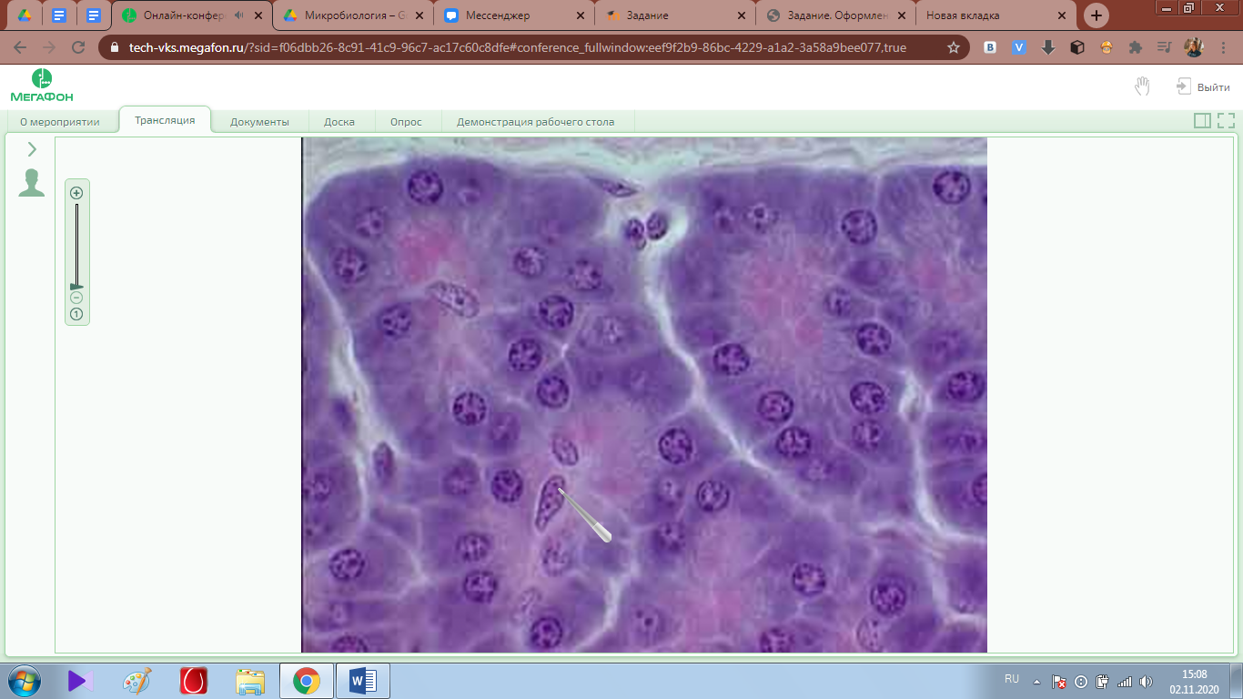Image resolution: width=1243 pixels, height=699 pixels.
Task: Bookmark this page with the star
Action: (954, 47)
